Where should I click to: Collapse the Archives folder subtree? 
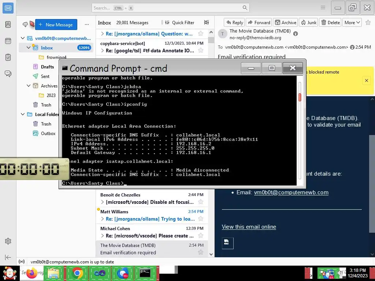click(x=29, y=86)
